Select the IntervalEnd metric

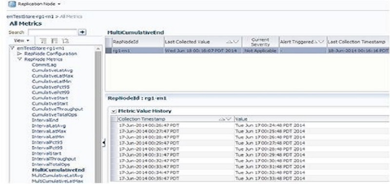[45, 120]
